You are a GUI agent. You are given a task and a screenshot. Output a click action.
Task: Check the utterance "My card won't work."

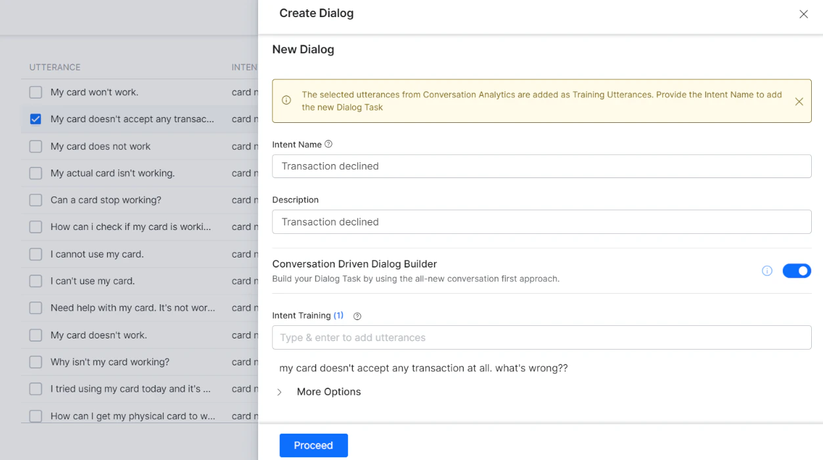[x=35, y=92]
